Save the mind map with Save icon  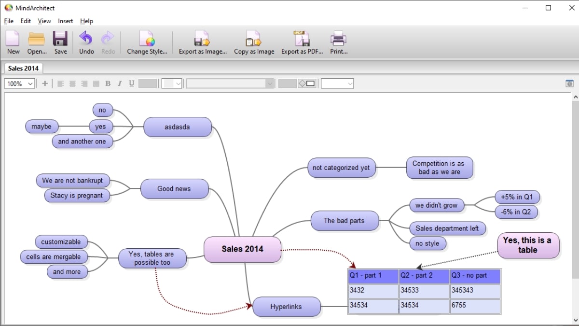60,43
